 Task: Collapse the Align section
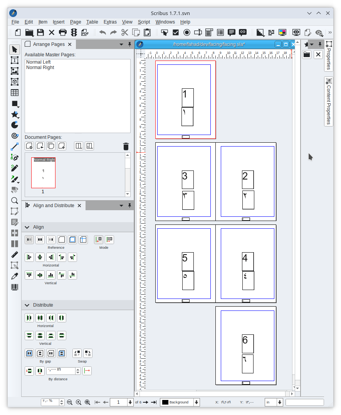(x=27, y=227)
